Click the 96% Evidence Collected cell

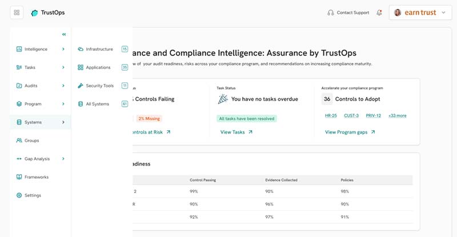269,204
